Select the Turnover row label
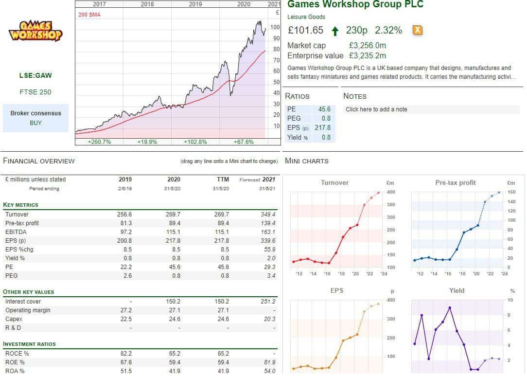Screen dimensions: 527x377 [17, 214]
